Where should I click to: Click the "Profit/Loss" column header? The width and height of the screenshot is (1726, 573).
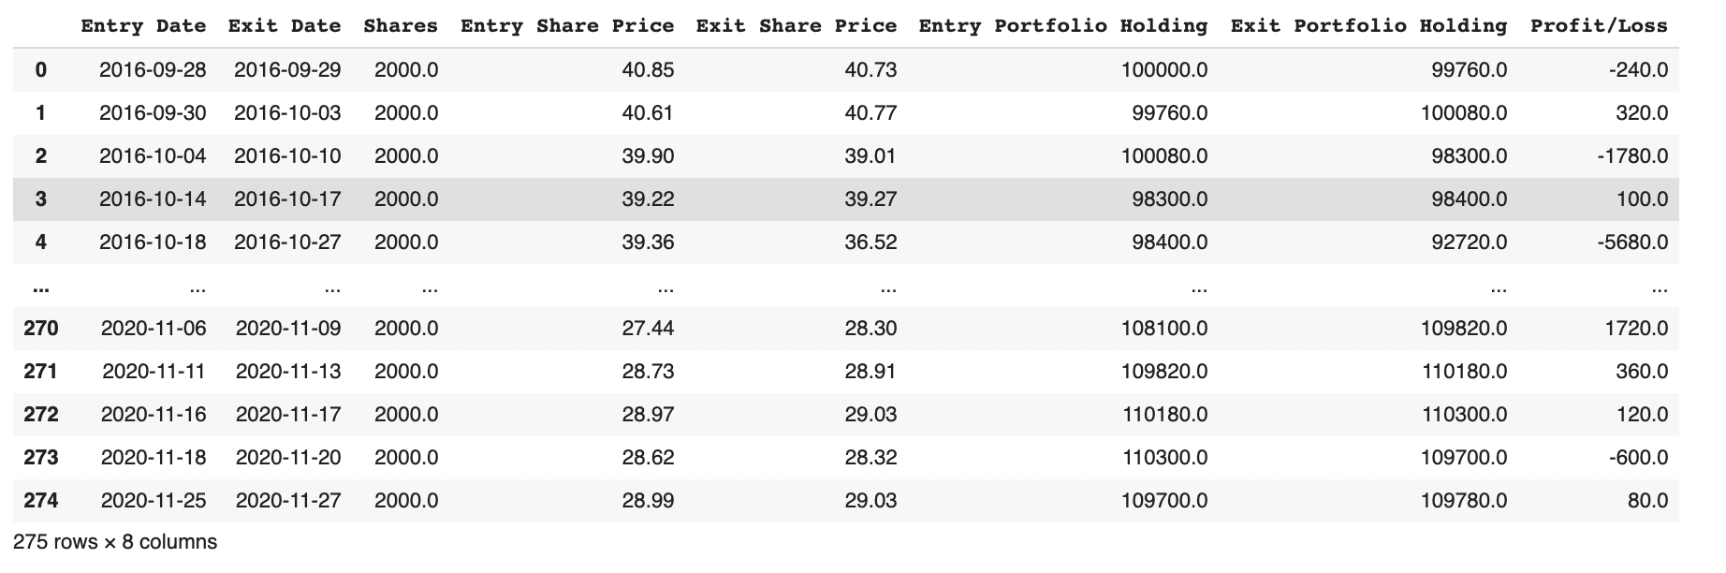tap(1599, 26)
